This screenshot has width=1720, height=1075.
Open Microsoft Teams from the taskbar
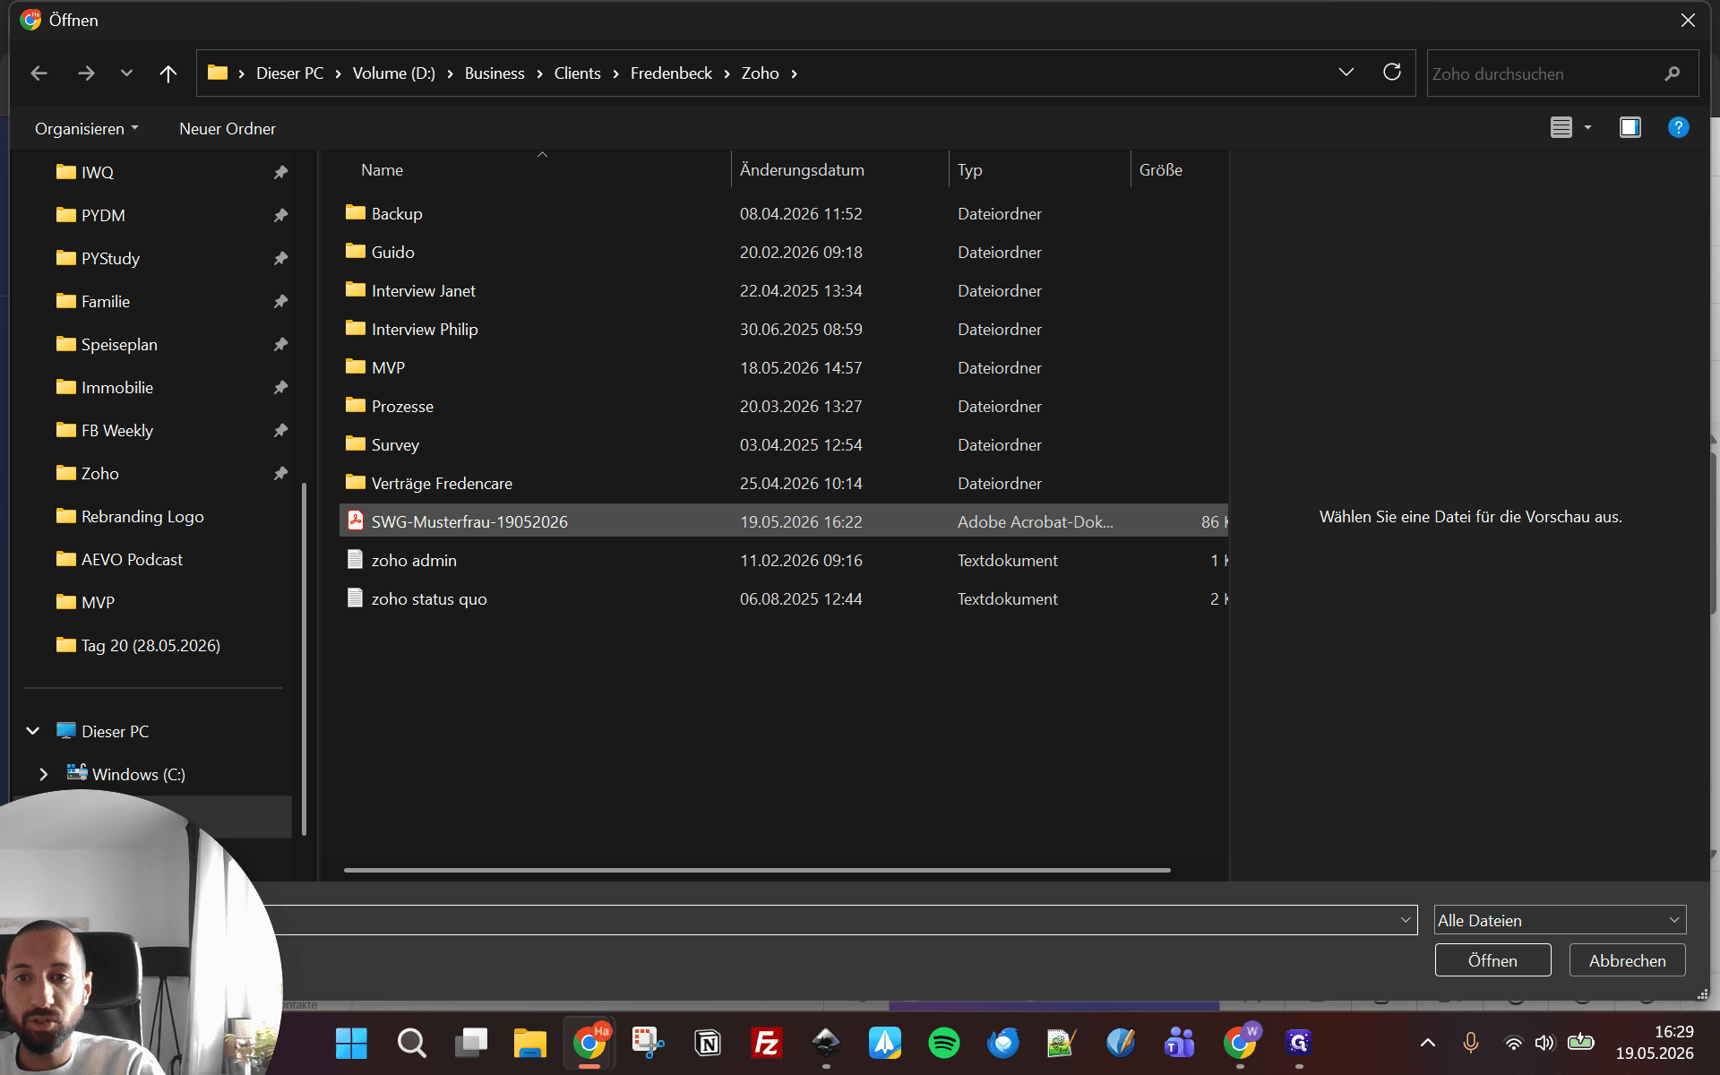click(1179, 1043)
